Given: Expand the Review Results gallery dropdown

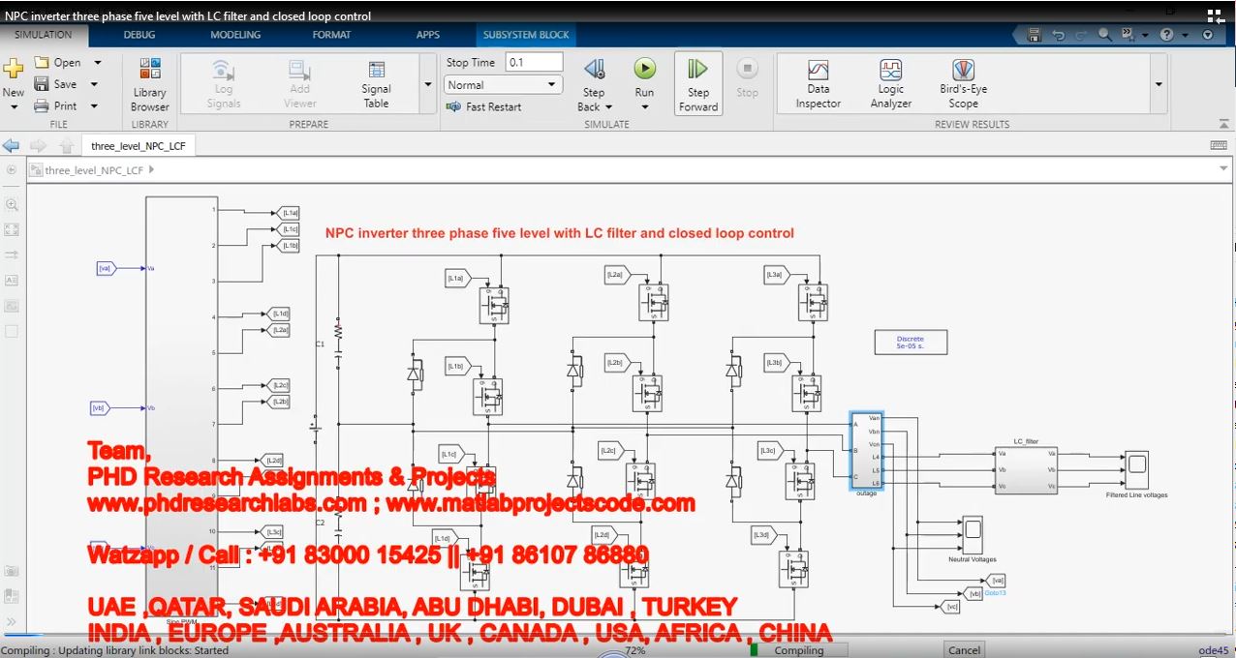Looking at the screenshot, I should click(x=1159, y=84).
